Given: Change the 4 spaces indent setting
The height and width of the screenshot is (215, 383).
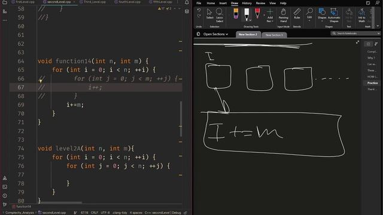Looking at the screenshot, I should pos(136,213).
